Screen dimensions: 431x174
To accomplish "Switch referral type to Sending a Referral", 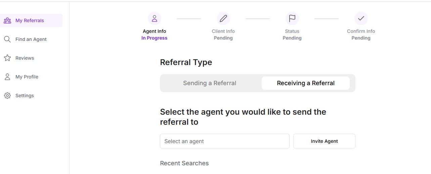I will pyautogui.click(x=210, y=83).
